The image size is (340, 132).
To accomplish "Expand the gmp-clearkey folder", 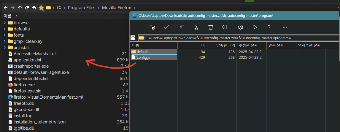I will coord(4,41).
